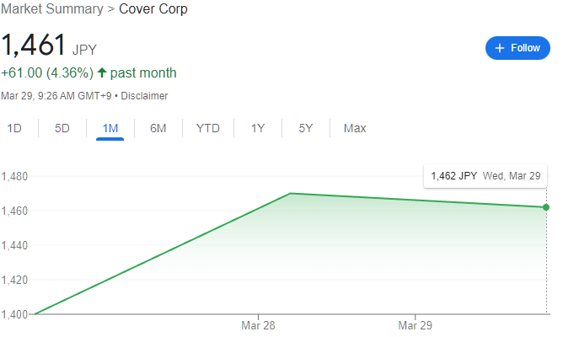
Task: Select the 1M range tab
Action: [x=110, y=128]
